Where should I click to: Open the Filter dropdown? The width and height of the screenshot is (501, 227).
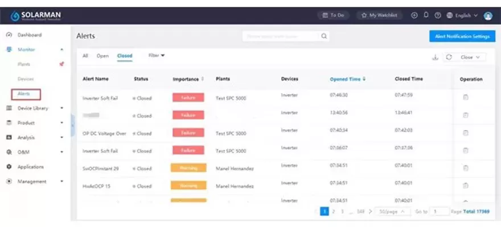[156, 56]
